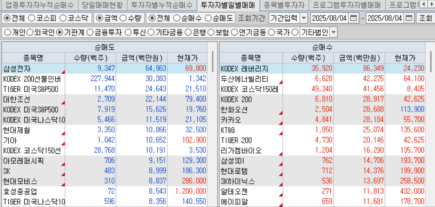Viewport: 435px width, 207px height.
Task: Switch to 투자자별일별매매 tab
Action: pyautogui.click(x=228, y=5)
